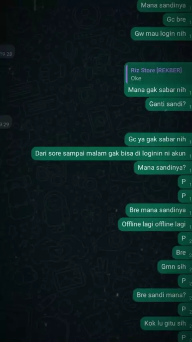192x342 pixels.
Task: Select the "Gc bre" message bubble
Action: click(177, 19)
